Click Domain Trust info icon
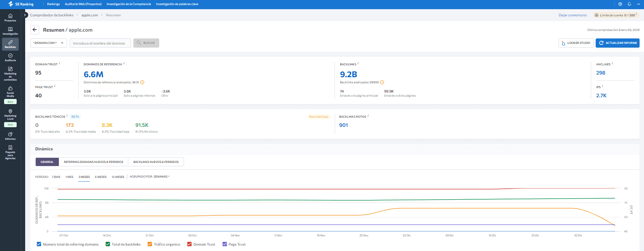The height and width of the screenshot is (251, 644). coord(60,63)
